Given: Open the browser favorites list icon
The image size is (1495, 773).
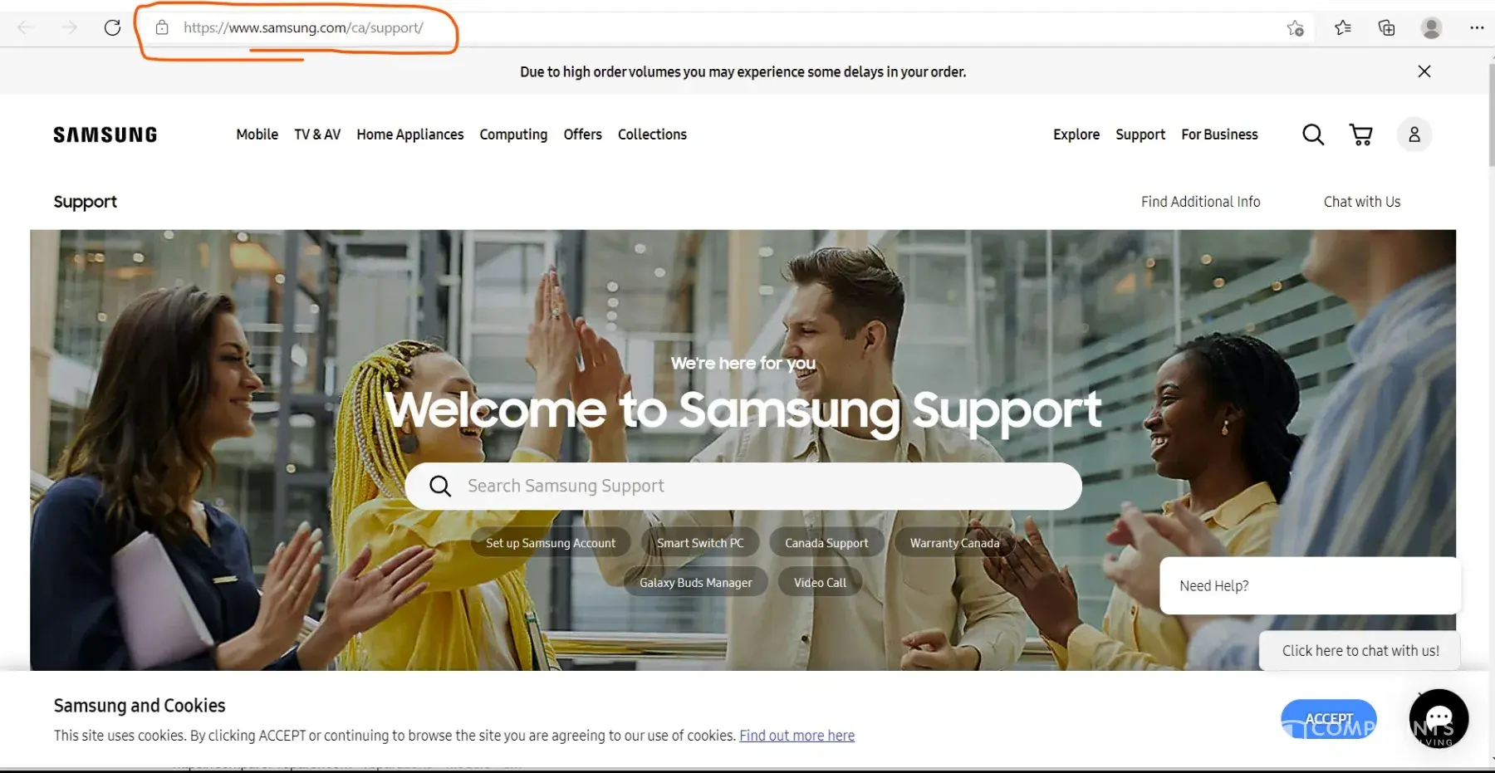Looking at the screenshot, I should [x=1342, y=28].
